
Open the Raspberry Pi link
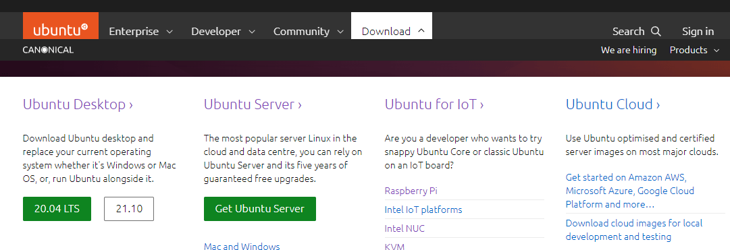pos(411,191)
